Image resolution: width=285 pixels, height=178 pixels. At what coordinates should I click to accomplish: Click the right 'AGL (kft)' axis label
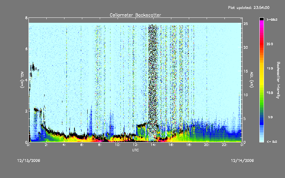coord(252,80)
